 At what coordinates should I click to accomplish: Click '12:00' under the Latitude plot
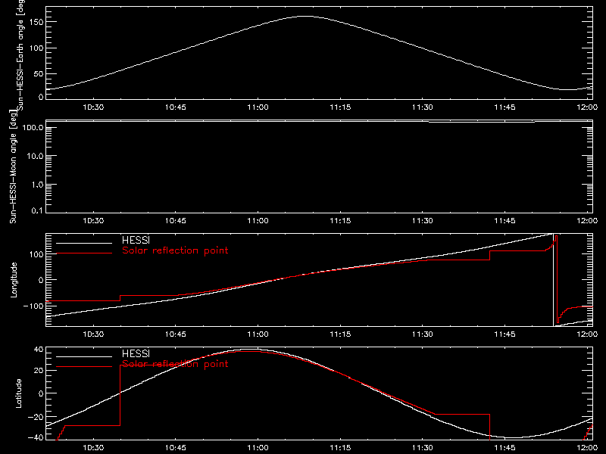pos(587,448)
